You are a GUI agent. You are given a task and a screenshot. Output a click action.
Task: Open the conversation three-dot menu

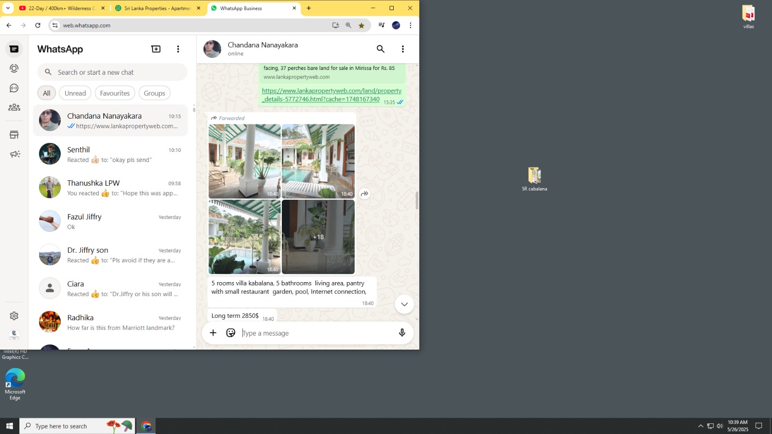[x=402, y=49]
